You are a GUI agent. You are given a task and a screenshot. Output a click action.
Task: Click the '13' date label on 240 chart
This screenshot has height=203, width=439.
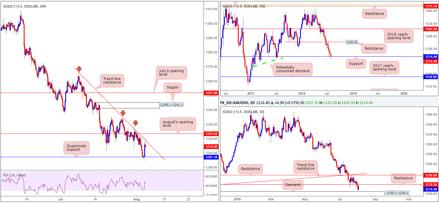pyautogui.click(x=163, y=199)
